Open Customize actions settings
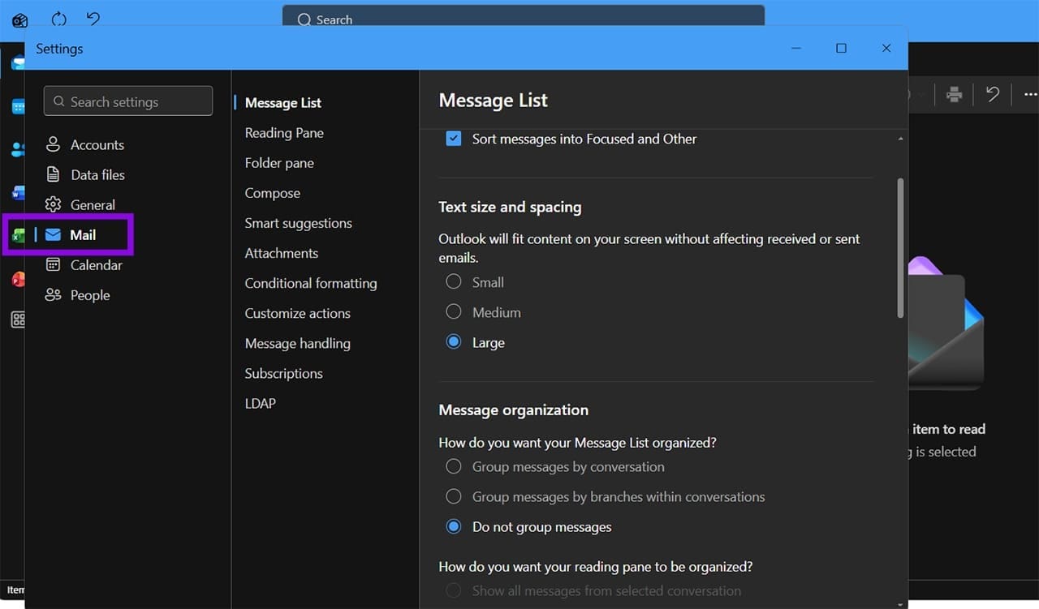Image resolution: width=1039 pixels, height=609 pixels. [x=298, y=313]
